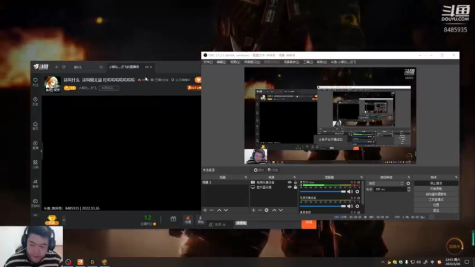This screenshot has width=475, height=267.
Task: Click 开始录制 in OBS controls
Action: click(436, 189)
